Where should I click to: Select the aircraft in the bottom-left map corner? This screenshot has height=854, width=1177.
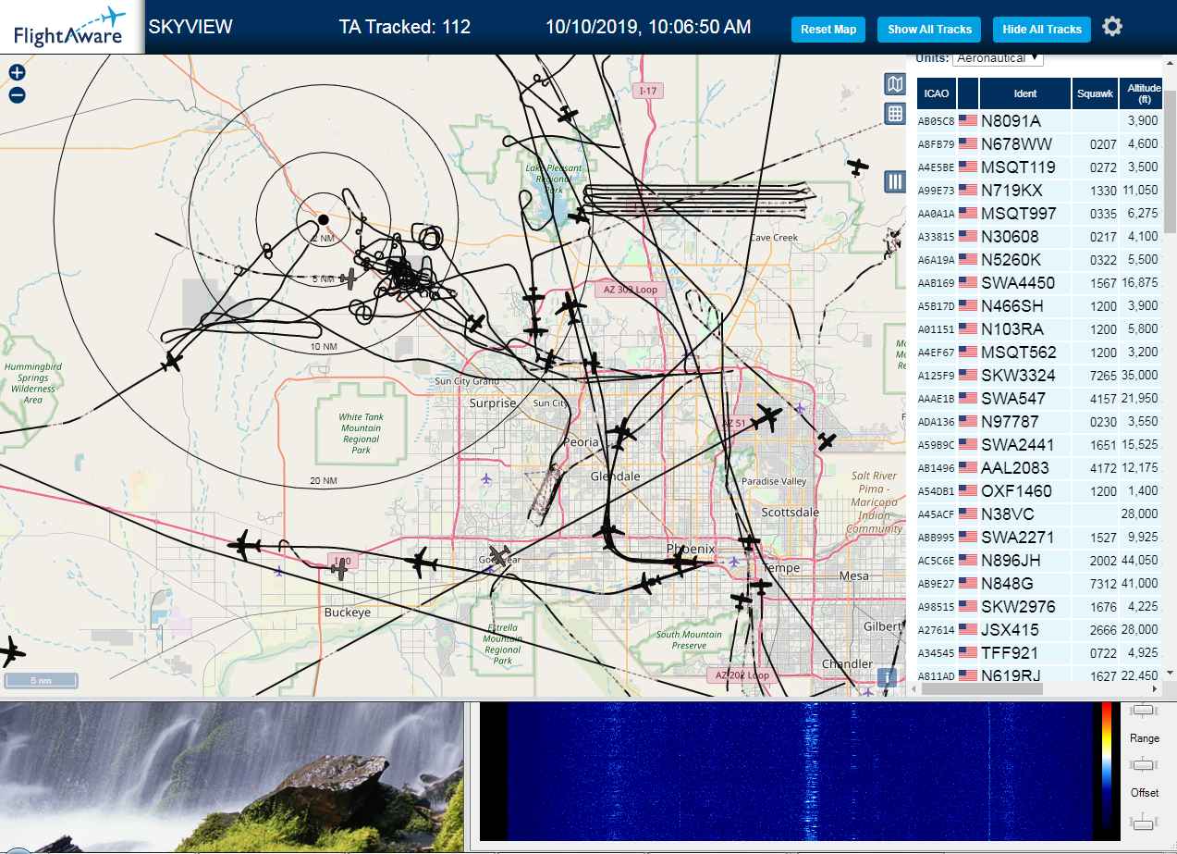[x=11, y=652]
